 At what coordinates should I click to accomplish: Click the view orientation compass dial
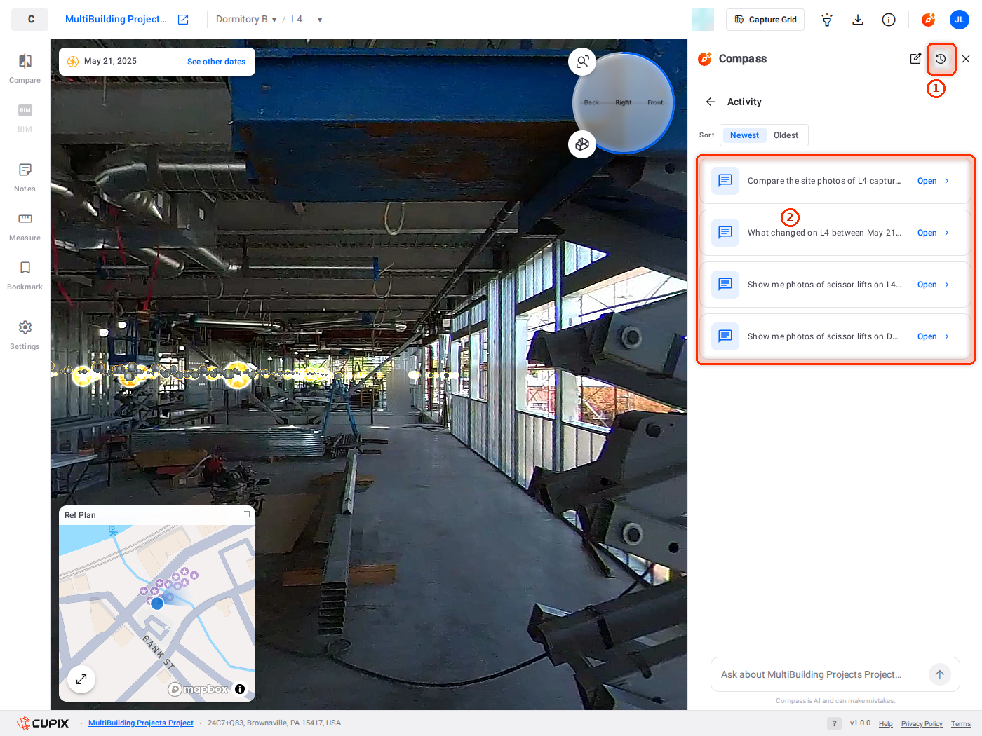tap(624, 103)
